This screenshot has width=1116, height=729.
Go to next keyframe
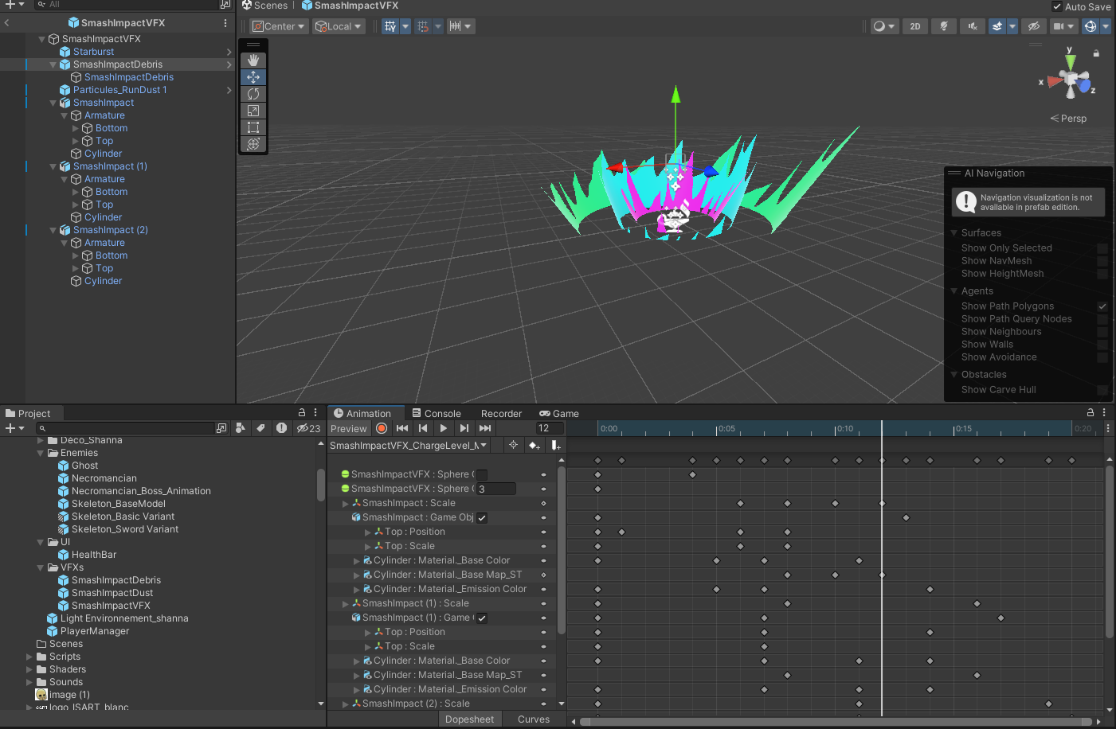464,428
